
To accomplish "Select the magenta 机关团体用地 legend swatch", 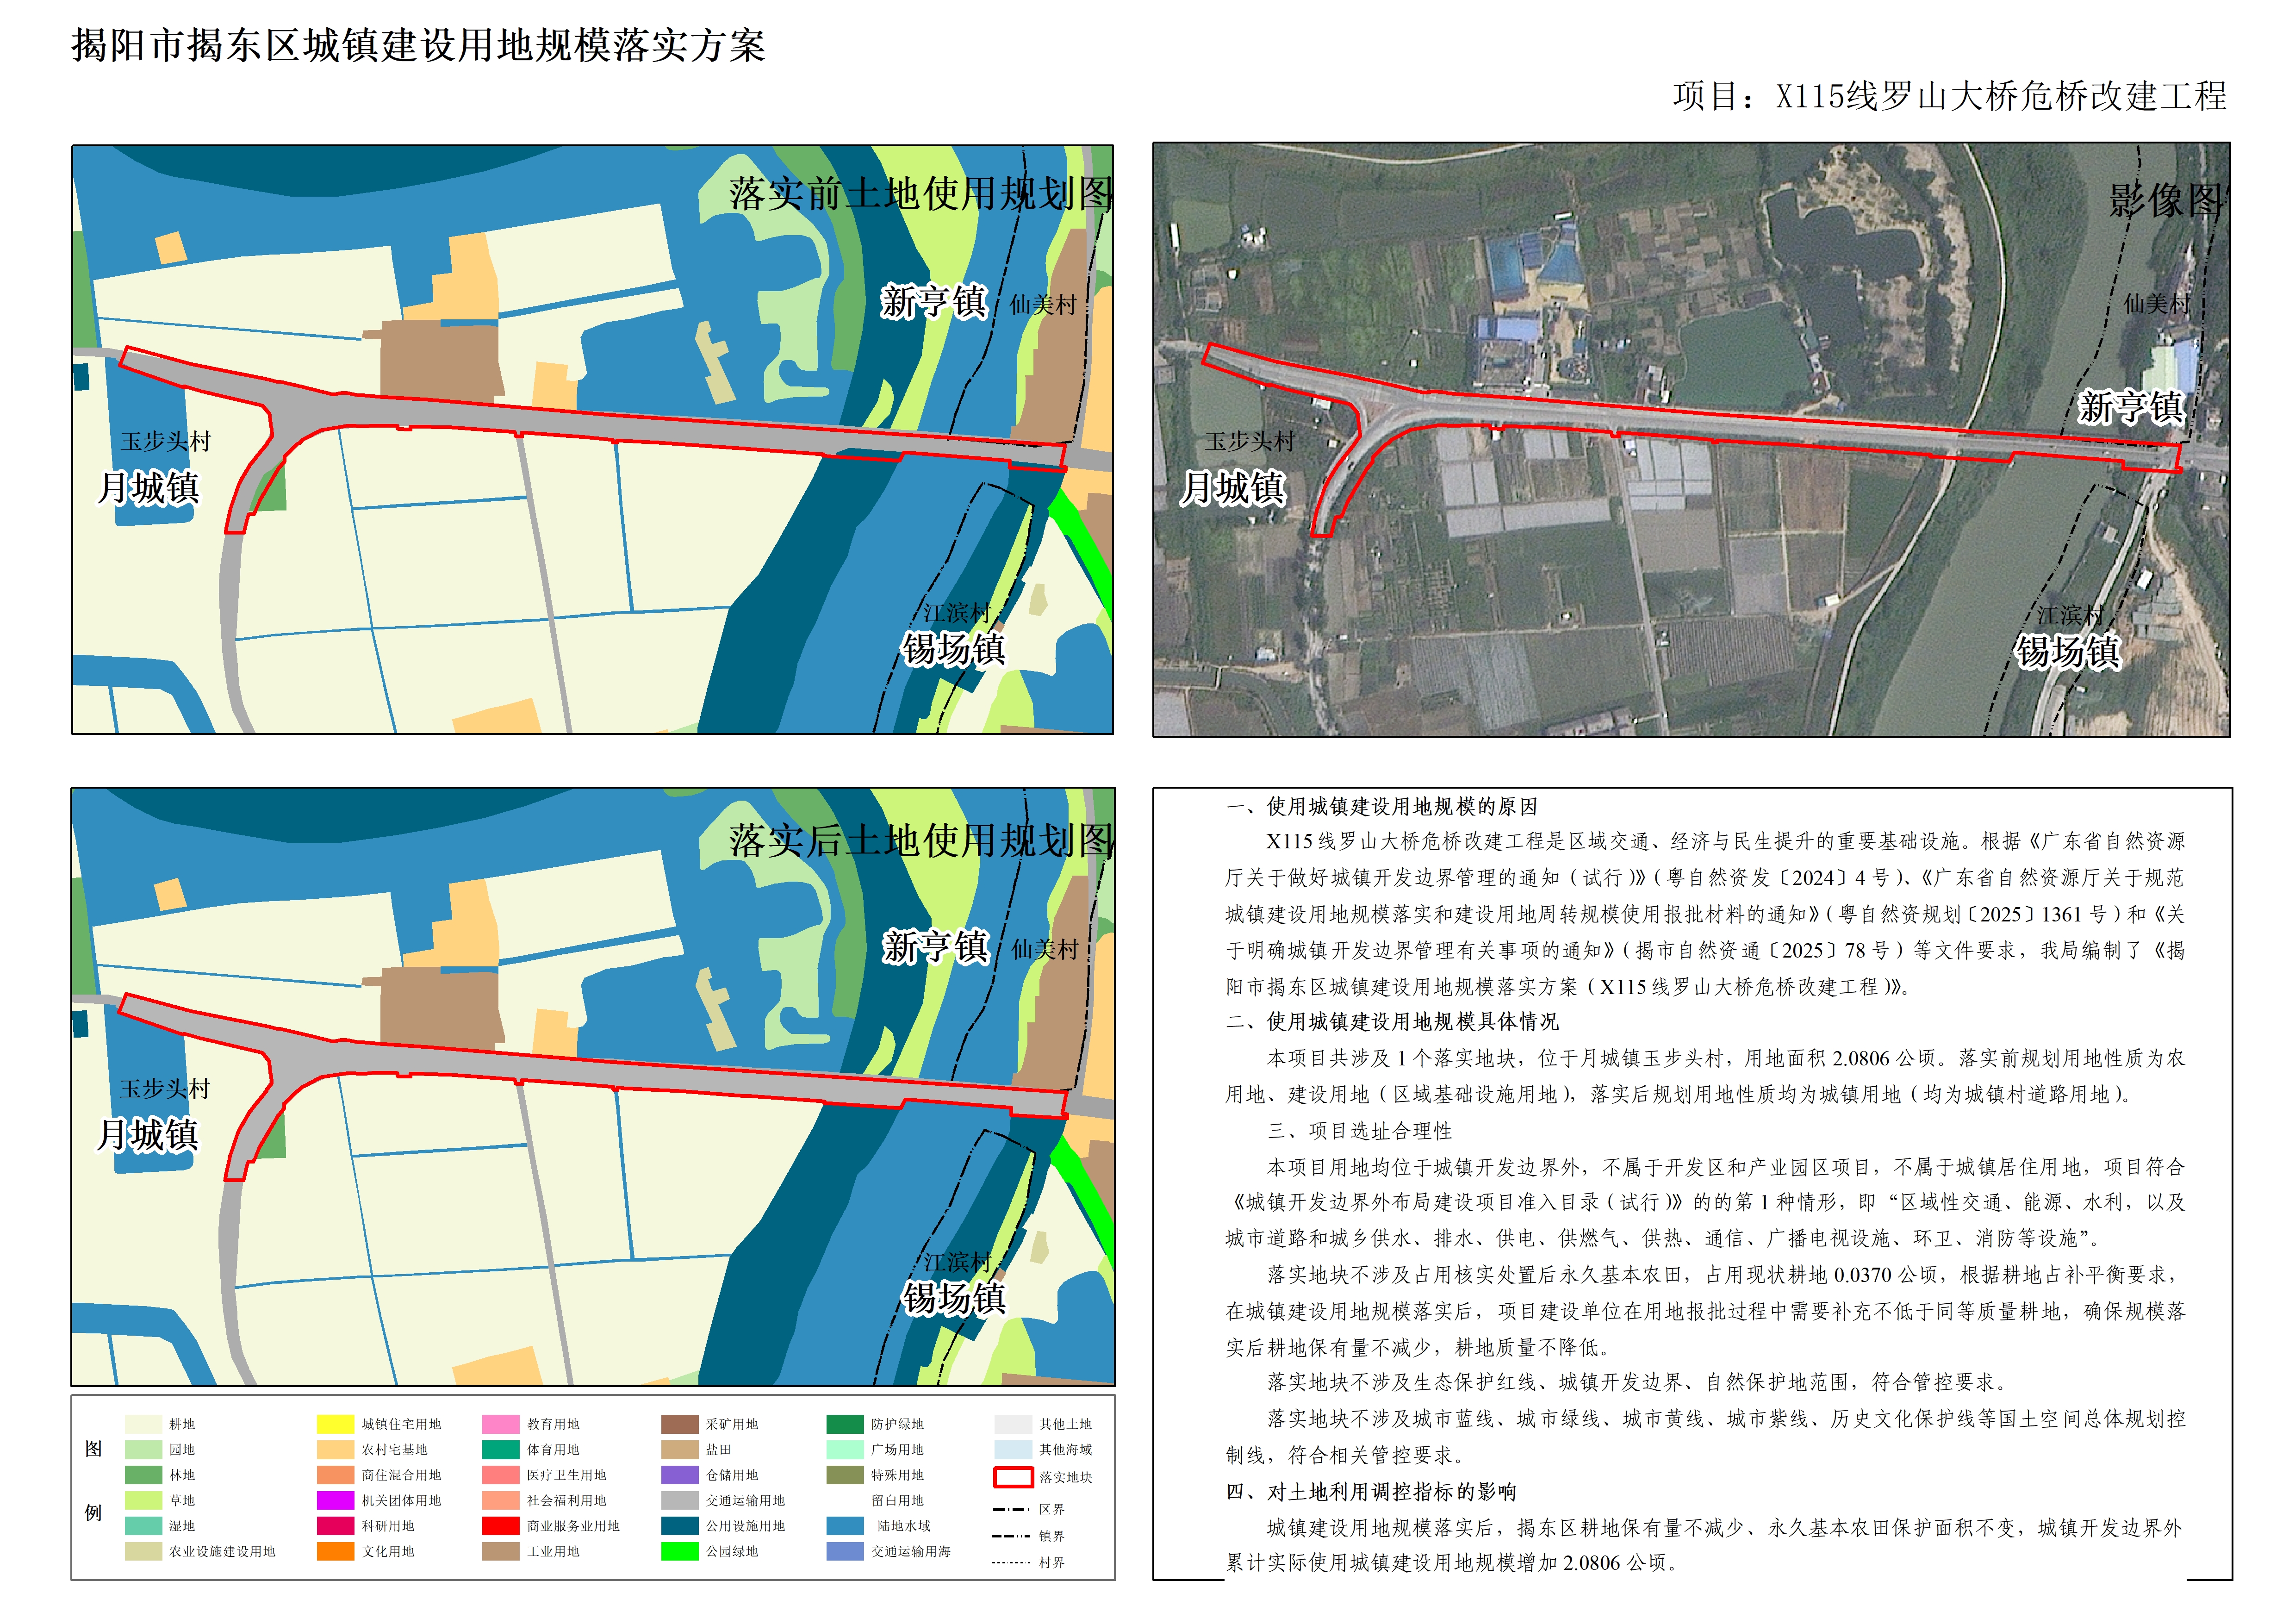I will click(335, 1500).
